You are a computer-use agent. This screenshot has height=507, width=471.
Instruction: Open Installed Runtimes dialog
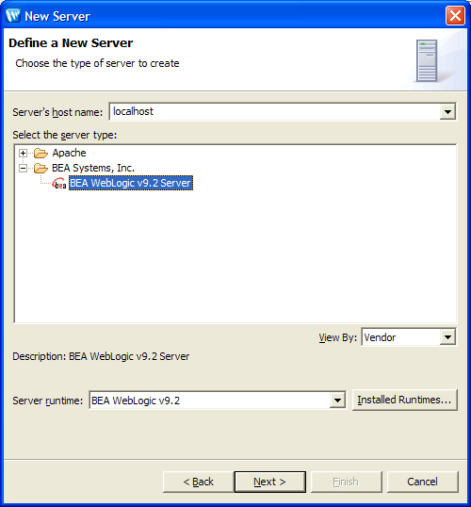405,400
